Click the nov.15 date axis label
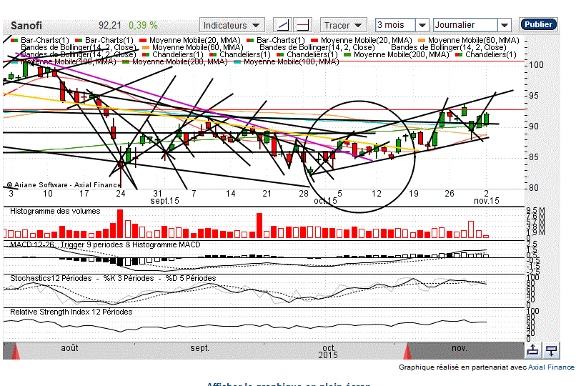586x386 pixels. 487,201
